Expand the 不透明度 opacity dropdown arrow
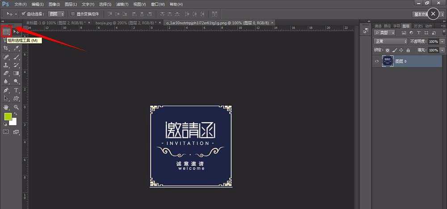447x209 pixels. click(x=442, y=42)
